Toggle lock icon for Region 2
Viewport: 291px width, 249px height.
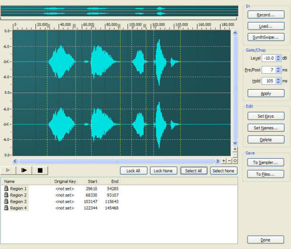[6, 195]
